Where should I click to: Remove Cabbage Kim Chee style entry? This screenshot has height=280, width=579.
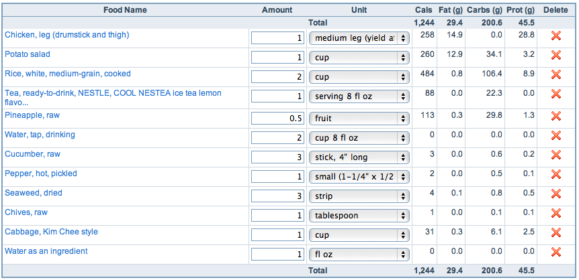point(555,233)
